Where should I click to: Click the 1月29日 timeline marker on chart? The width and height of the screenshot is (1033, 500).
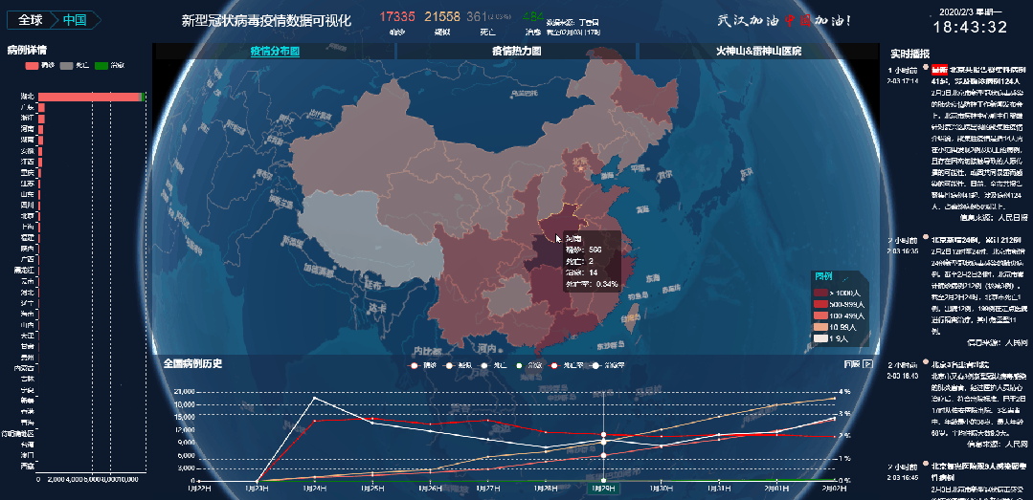point(603,489)
